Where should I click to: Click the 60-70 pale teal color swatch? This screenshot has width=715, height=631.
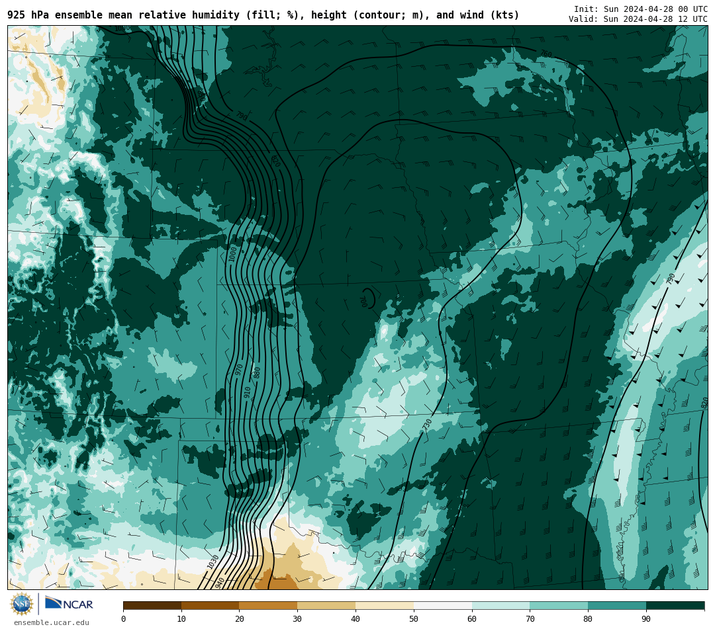pyautogui.click(x=501, y=605)
